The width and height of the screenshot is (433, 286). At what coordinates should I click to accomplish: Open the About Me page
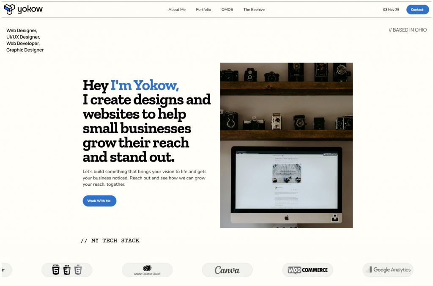[177, 9]
